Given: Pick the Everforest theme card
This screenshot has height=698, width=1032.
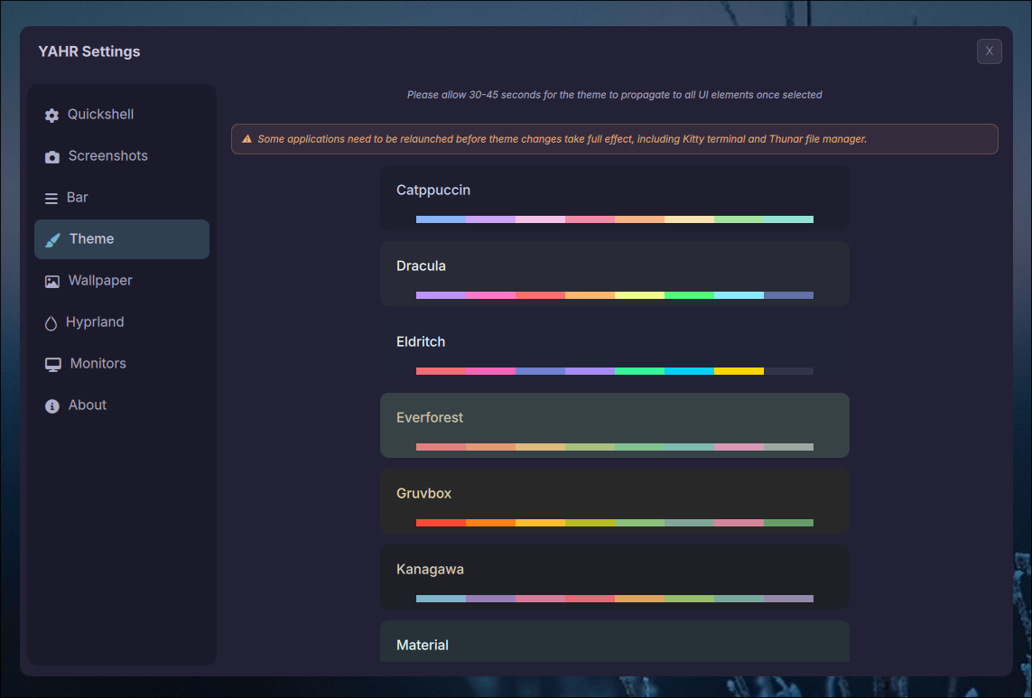Looking at the screenshot, I should 614,425.
